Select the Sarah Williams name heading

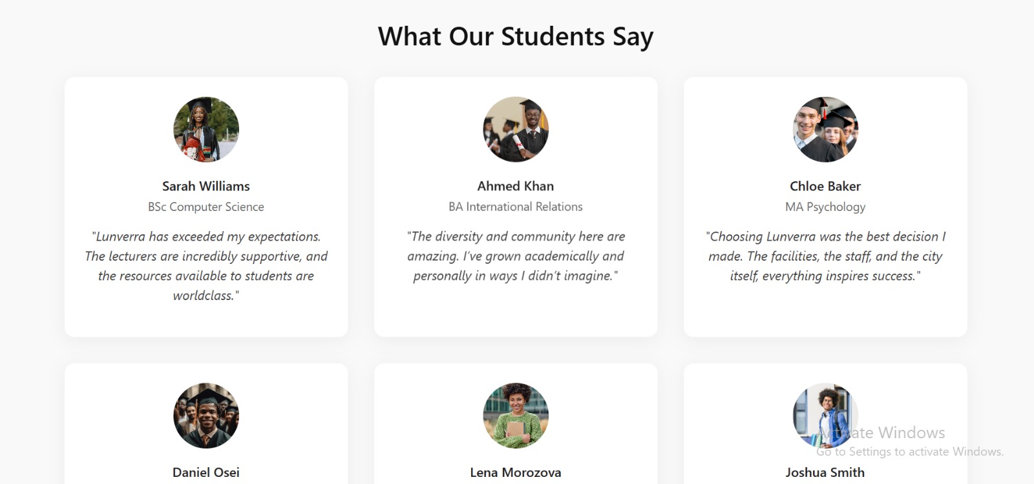tap(206, 186)
